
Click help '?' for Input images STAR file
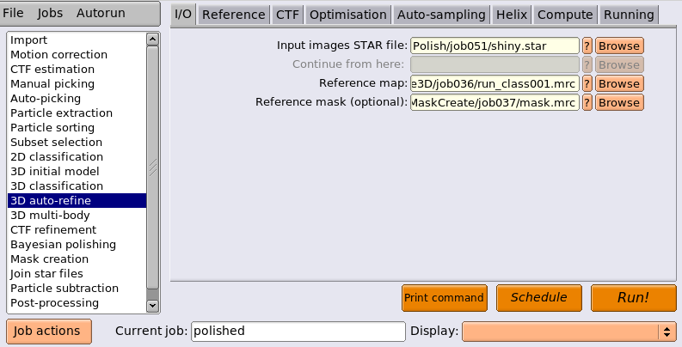[x=587, y=46]
